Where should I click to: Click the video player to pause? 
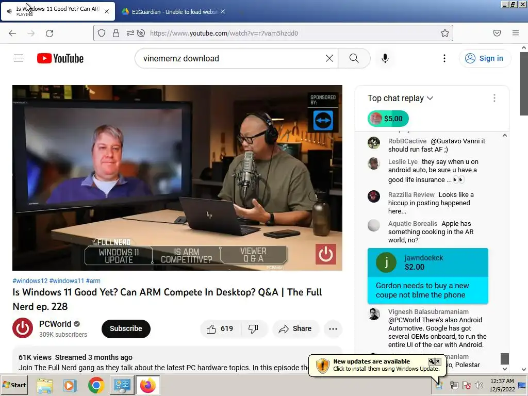tap(177, 177)
